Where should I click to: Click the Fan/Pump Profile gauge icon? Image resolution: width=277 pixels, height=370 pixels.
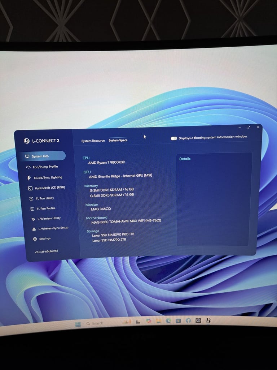click(28, 167)
